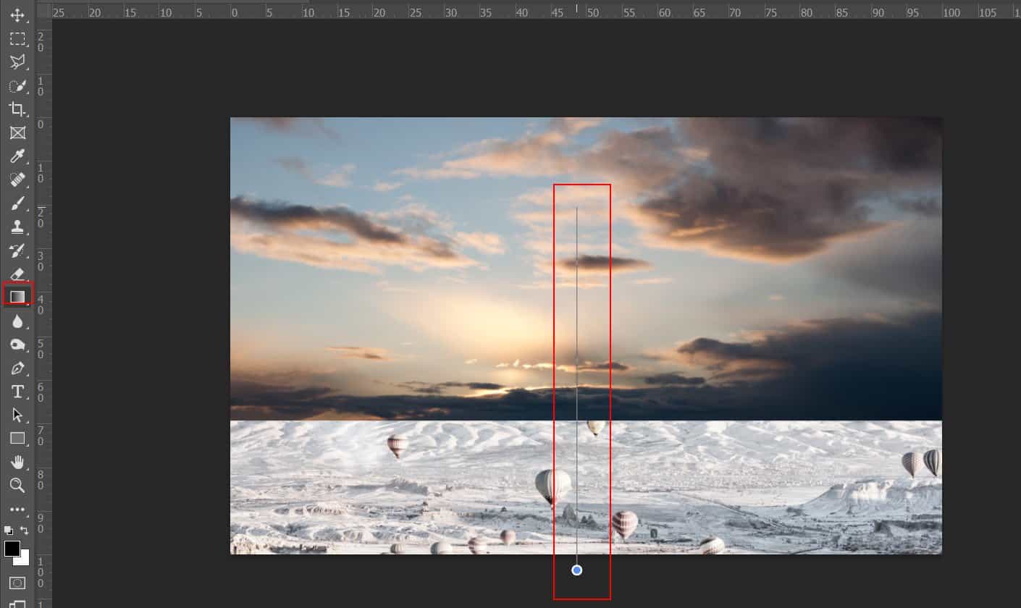Activate the Zoom magnifier tool
Viewport: 1021px width, 608px height.
[17, 485]
